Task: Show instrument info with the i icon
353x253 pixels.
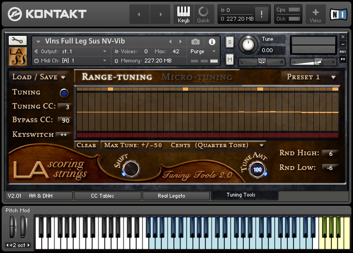Action: click(x=212, y=42)
